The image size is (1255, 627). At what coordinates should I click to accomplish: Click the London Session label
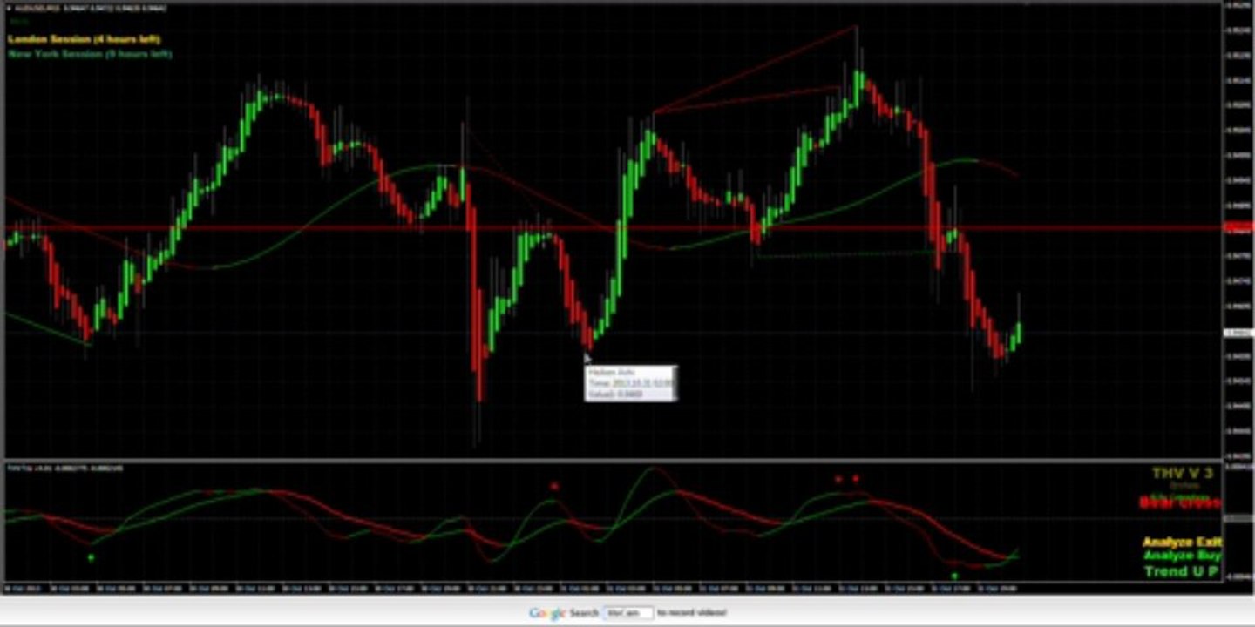pyautogui.click(x=84, y=38)
